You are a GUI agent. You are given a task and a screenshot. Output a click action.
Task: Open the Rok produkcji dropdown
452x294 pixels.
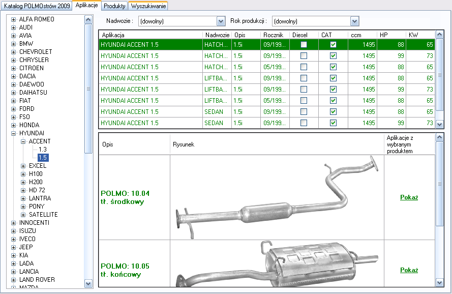coord(354,21)
